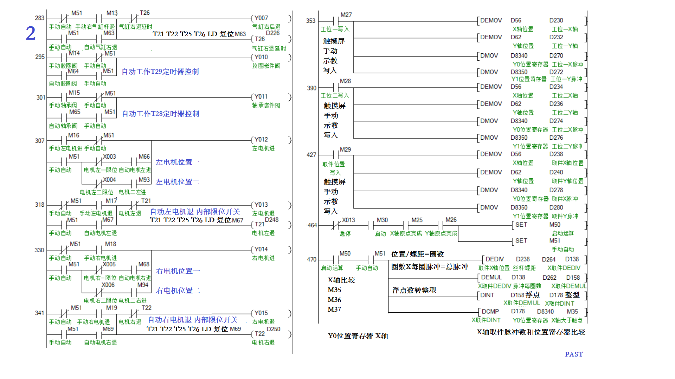Viewport: 675px width, 379px height.
Task: Select the M27 normally-open contact
Action: [x=336, y=21]
